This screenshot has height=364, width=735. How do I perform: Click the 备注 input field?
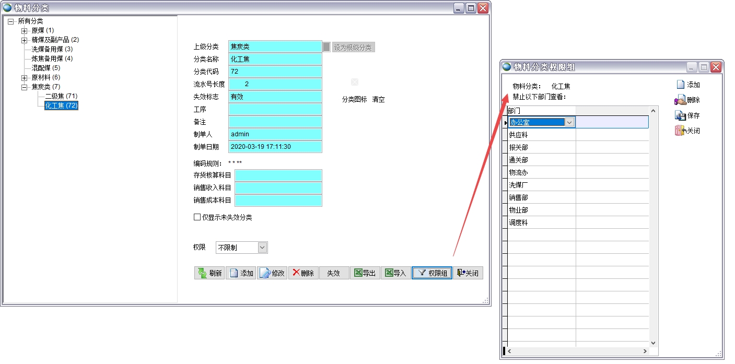pyautogui.click(x=275, y=122)
